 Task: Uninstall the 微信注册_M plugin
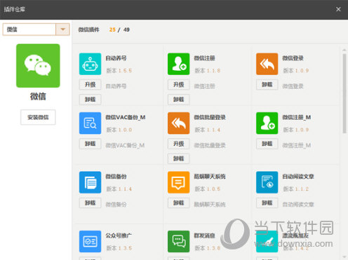coord(267,144)
